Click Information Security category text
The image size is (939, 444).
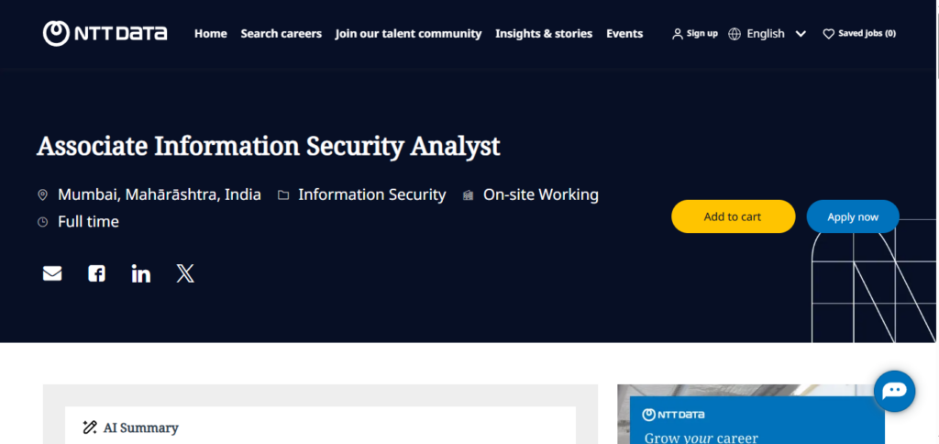372,194
